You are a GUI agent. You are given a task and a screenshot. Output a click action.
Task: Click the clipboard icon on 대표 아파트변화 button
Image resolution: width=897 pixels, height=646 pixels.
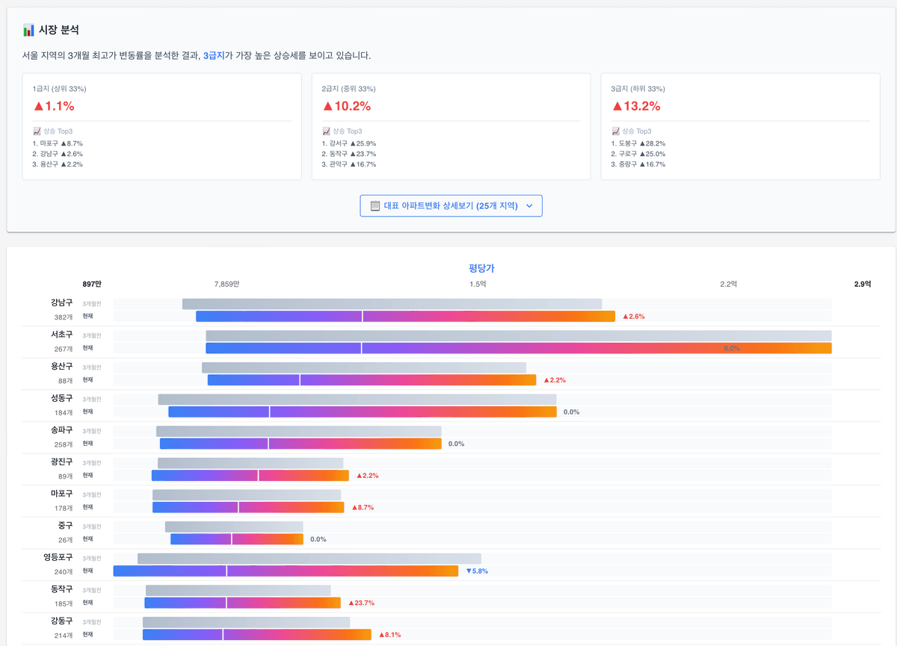click(x=375, y=206)
